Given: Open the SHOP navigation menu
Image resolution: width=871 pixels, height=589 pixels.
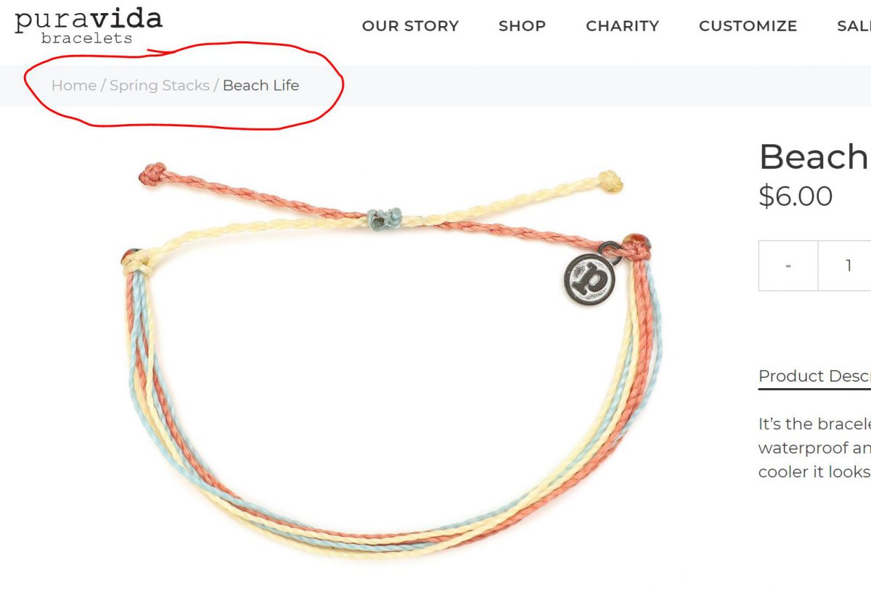Looking at the screenshot, I should click(x=522, y=26).
